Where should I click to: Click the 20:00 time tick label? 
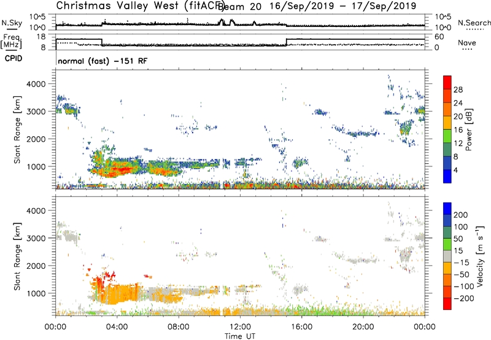363,327
